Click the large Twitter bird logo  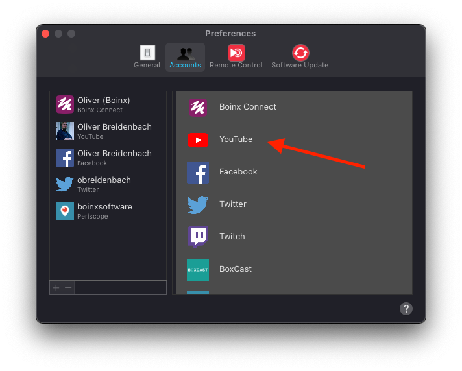[x=198, y=205]
